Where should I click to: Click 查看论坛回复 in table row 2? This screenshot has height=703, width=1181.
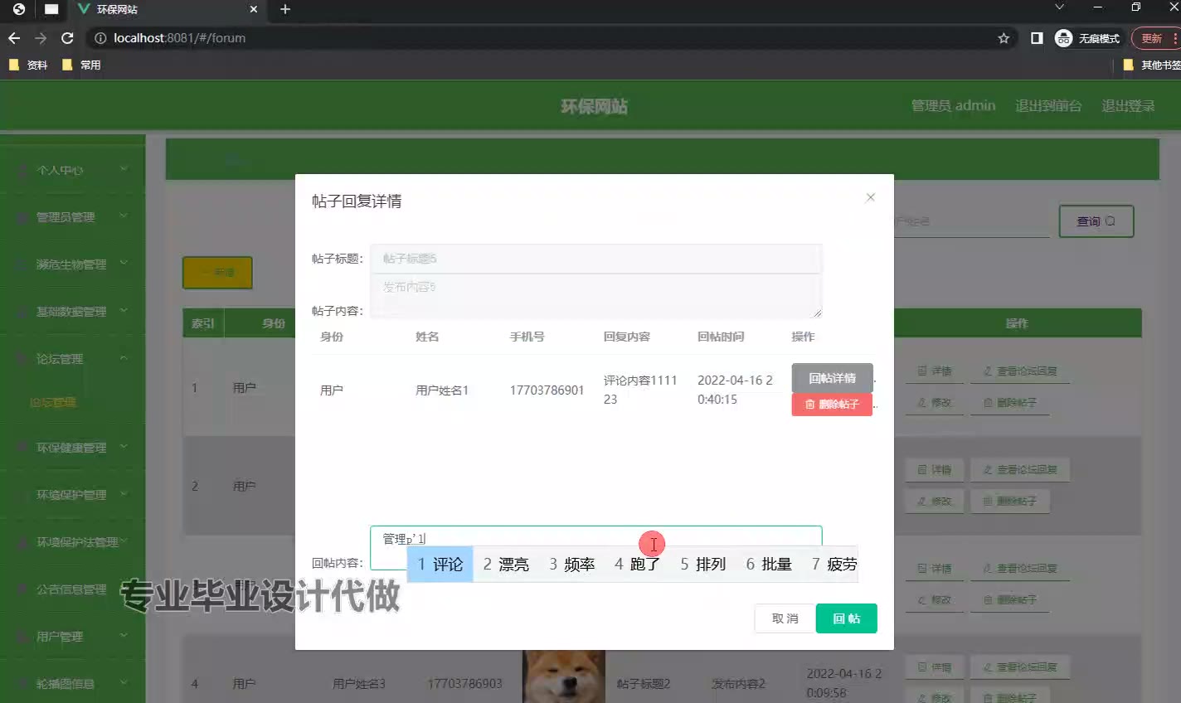click(1020, 470)
